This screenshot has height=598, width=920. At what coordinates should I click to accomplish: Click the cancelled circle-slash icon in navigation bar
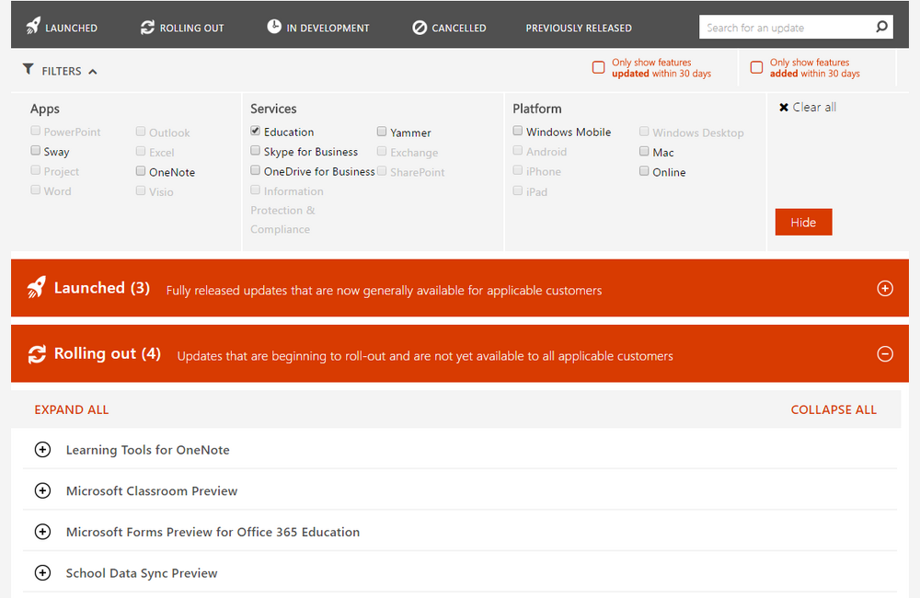click(x=420, y=28)
